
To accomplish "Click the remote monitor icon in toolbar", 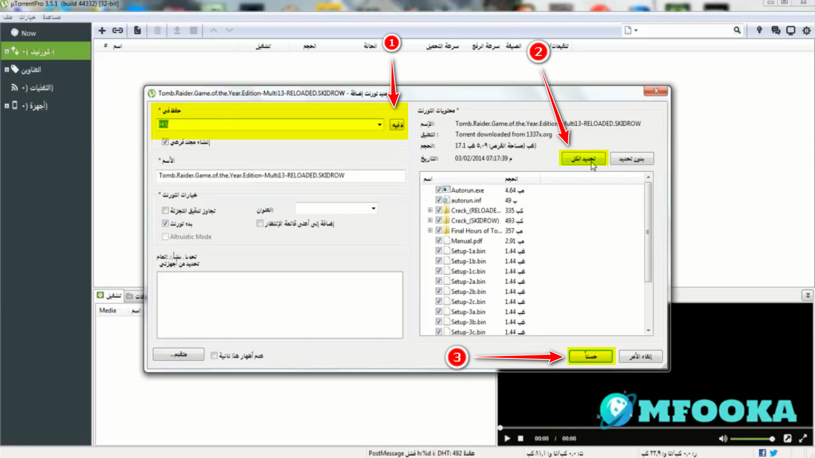I will point(791,30).
